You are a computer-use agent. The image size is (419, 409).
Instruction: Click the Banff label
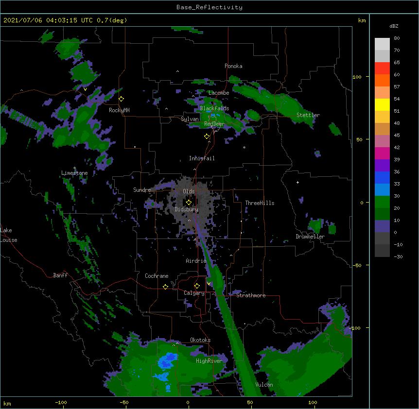[60, 275]
